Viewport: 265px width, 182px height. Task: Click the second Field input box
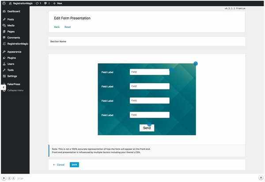150,86
